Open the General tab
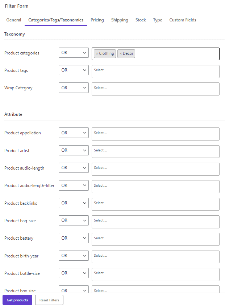The height and width of the screenshot is (305, 225). pyautogui.click(x=14, y=20)
